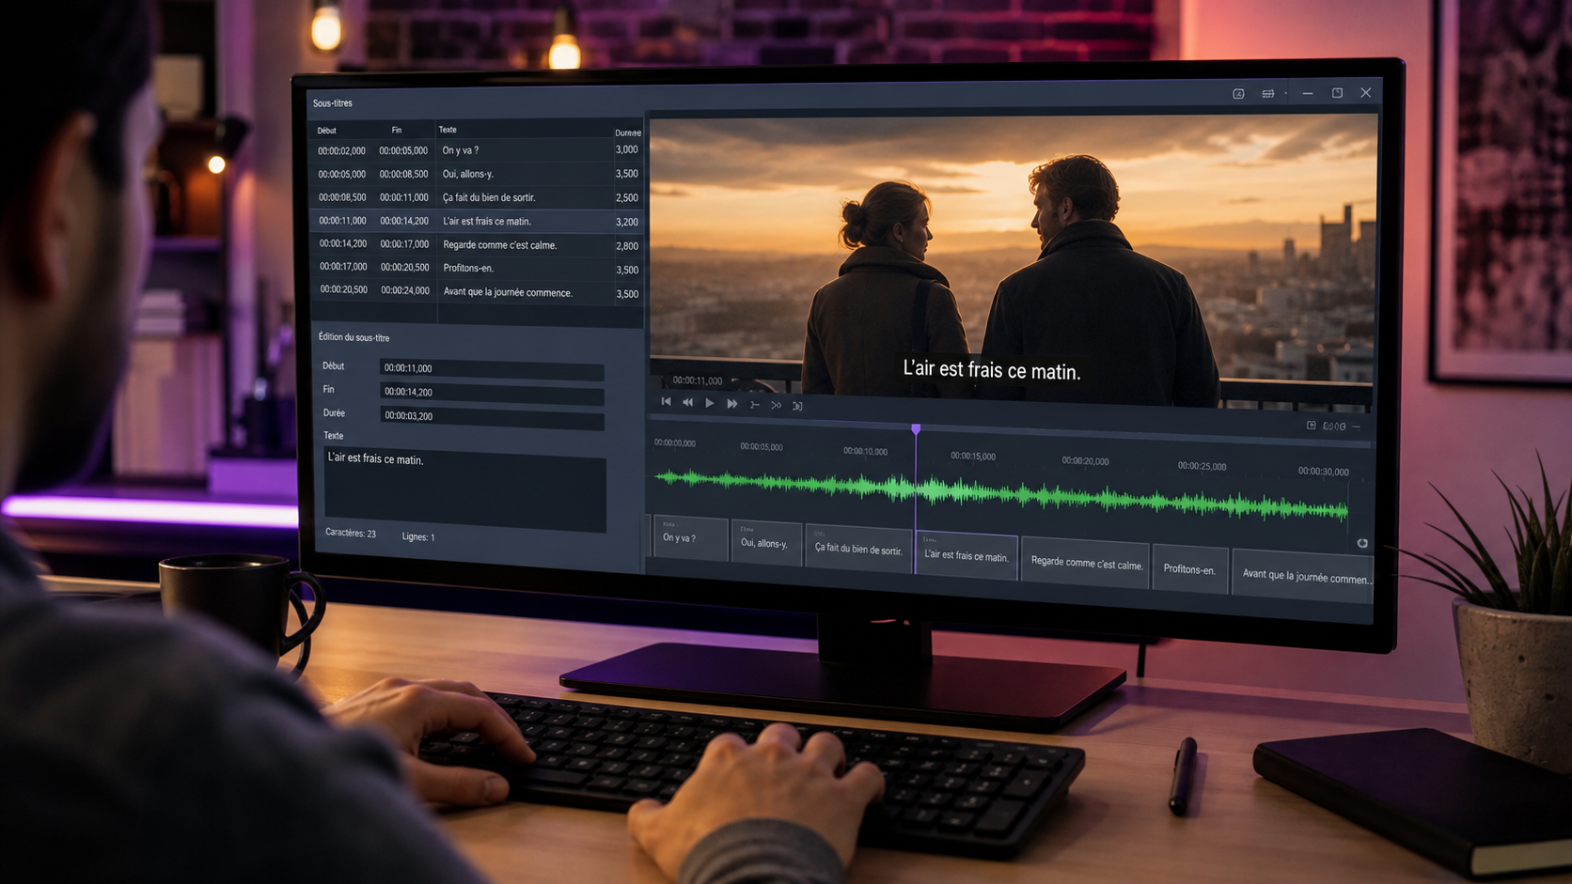The height and width of the screenshot is (884, 1572).
Task: Click the 00:00:25,000 mark on the timeline ruler
Action: pos(1203,466)
